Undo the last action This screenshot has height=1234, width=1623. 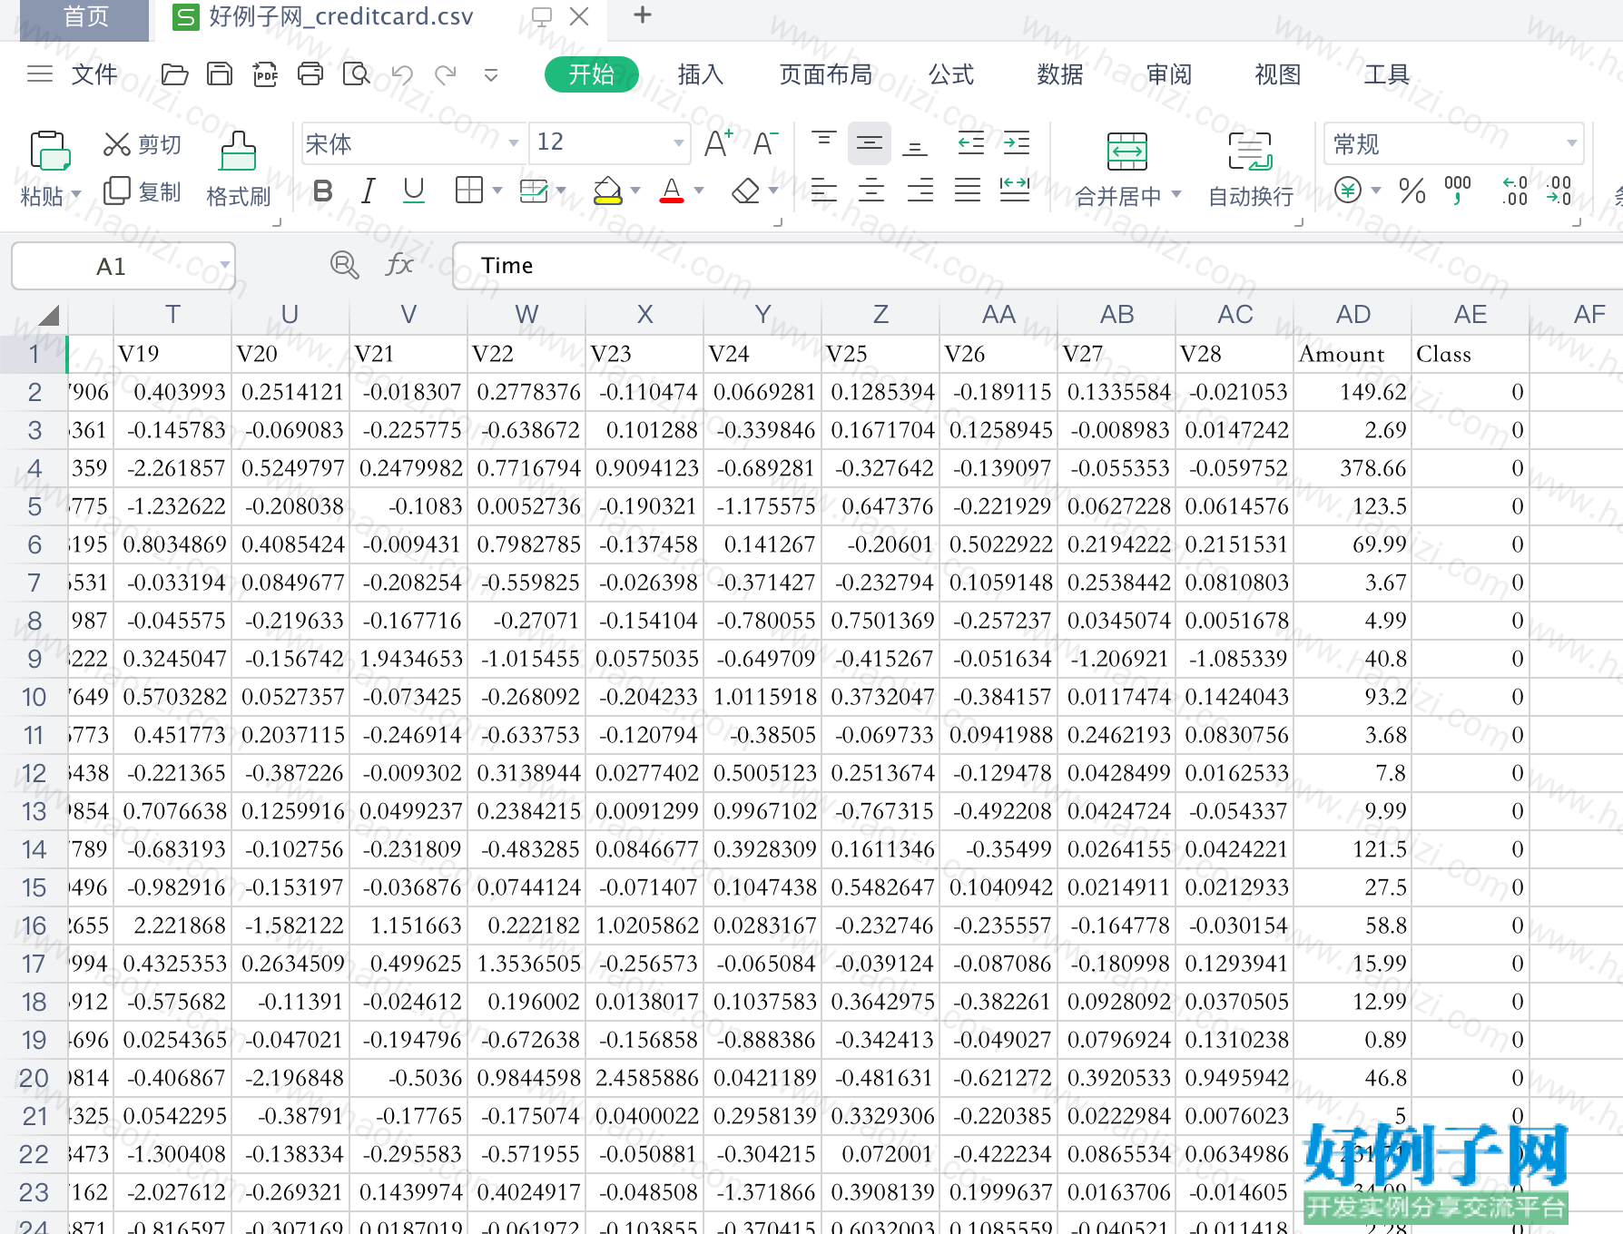pyautogui.click(x=401, y=74)
